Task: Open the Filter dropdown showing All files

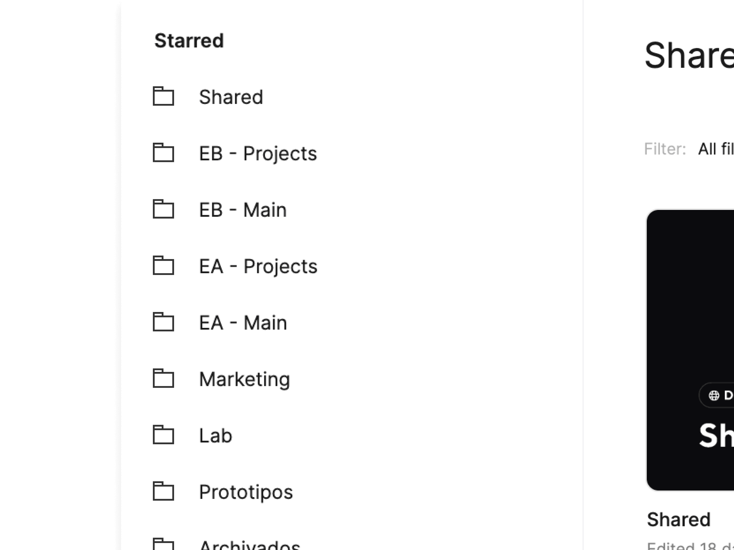Action: coord(715,149)
